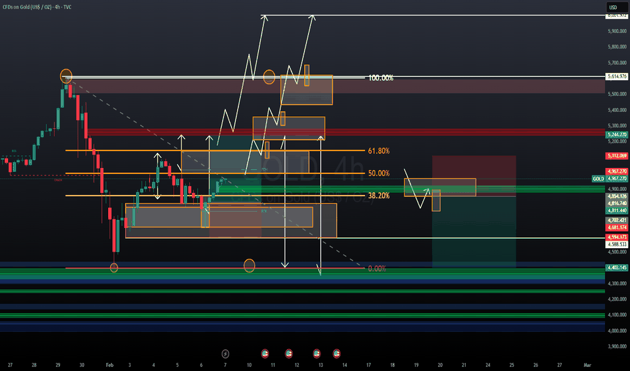The width and height of the screenshot is (630, 371).
Task: Click the GOLD symbol tag on price axis
Action: [x=598, y=179]
